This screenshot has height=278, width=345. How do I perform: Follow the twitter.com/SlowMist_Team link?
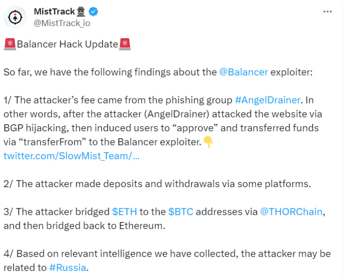tap(72, 156)
